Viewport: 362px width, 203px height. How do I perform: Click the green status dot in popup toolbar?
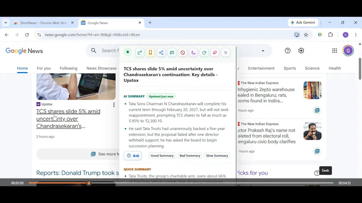point(128,52)
